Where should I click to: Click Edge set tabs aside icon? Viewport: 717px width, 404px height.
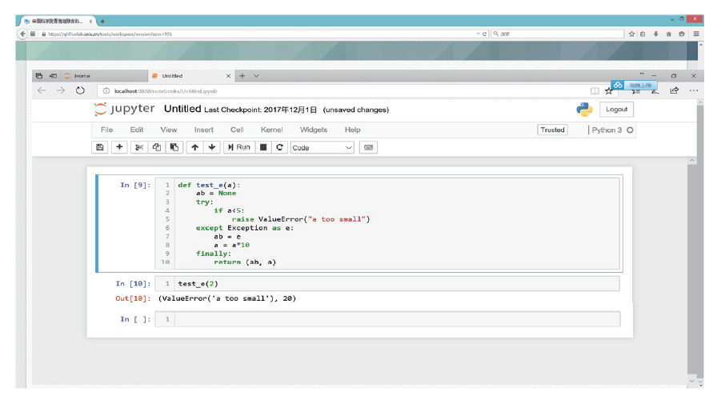pyautogui.click(x=53, y=76)
